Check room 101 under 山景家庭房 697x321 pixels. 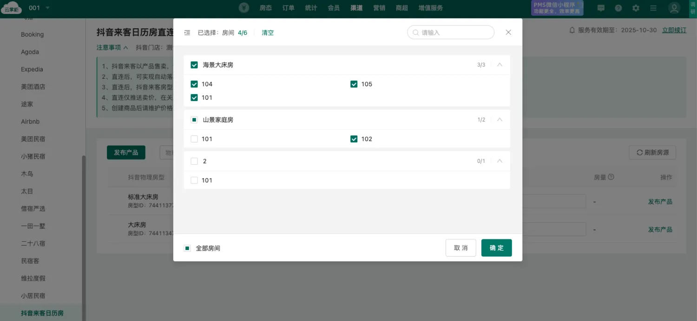coord(194,139)
